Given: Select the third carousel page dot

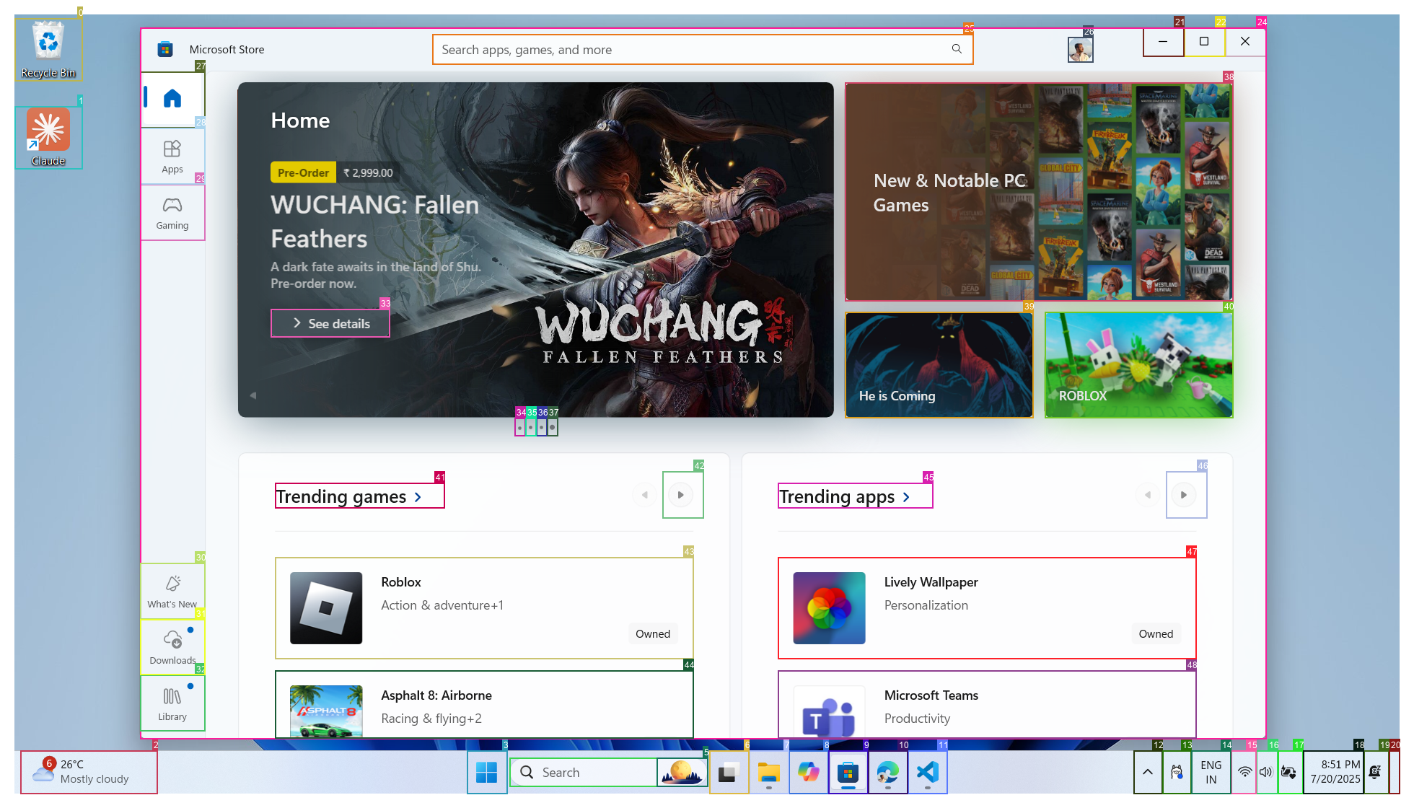Looking at the screenshot, I should (542, 427).
